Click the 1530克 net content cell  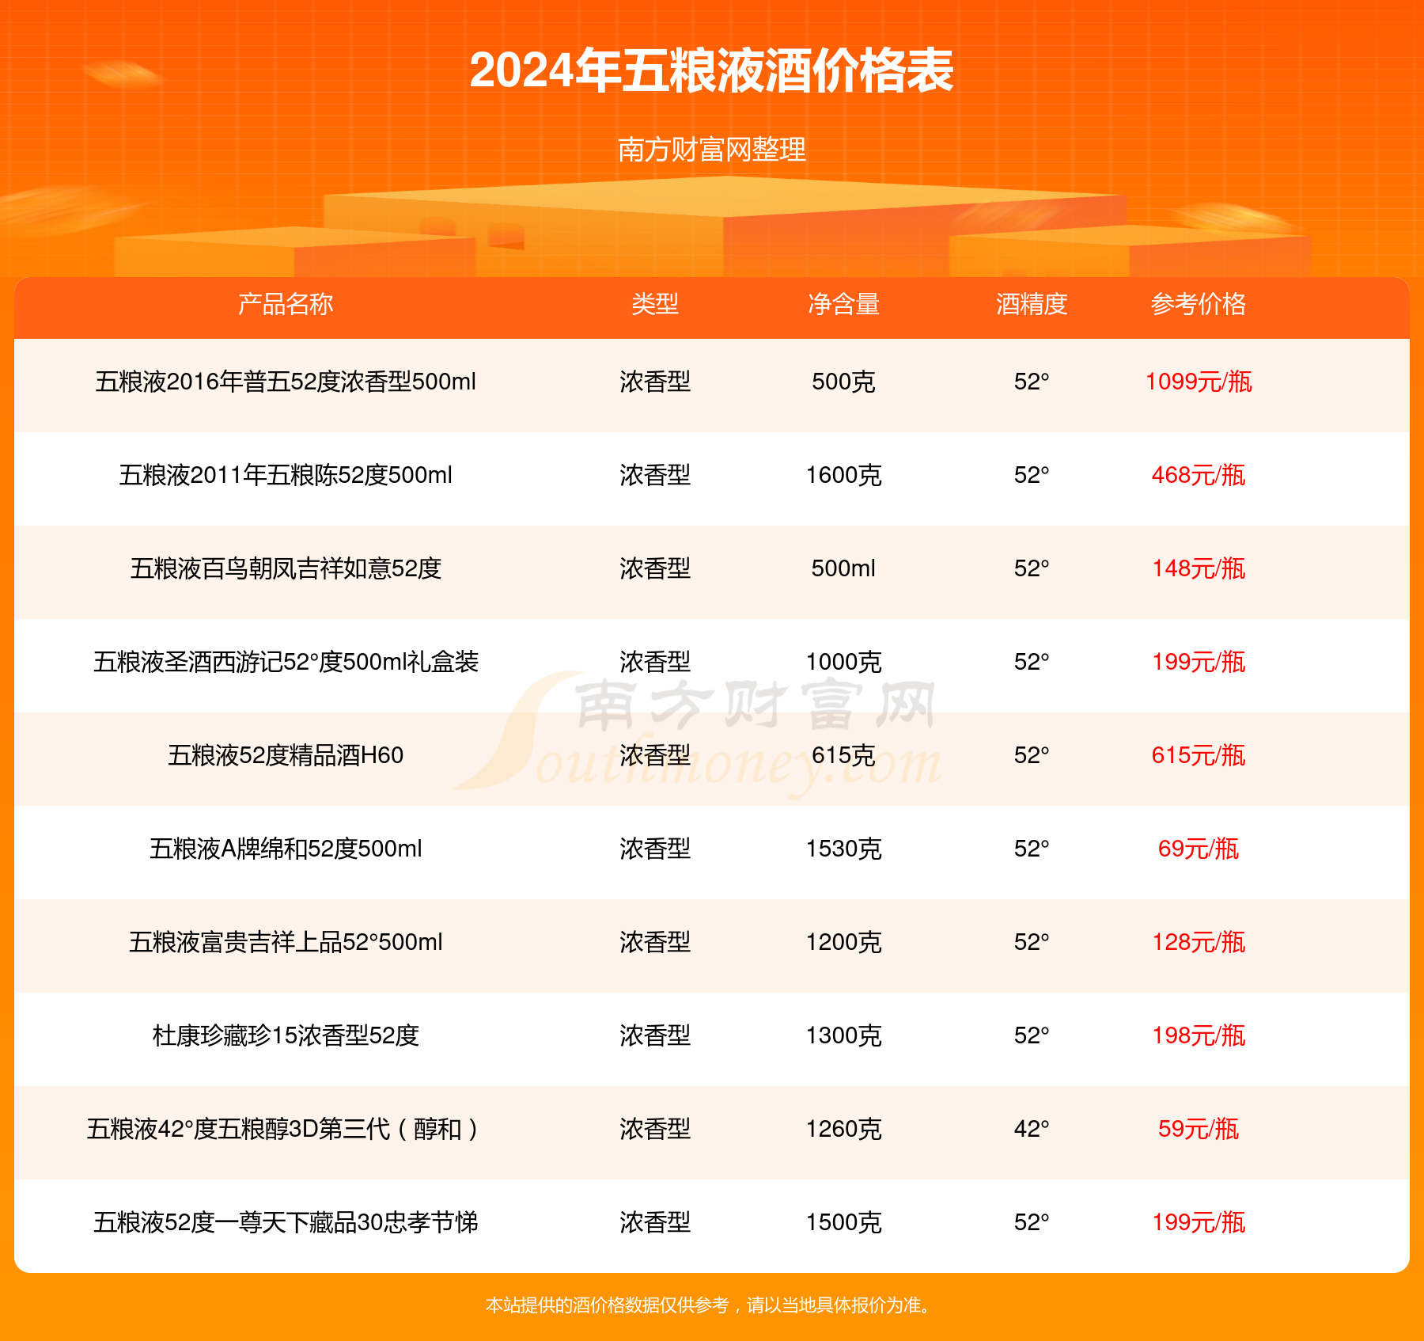coord(843,849)
